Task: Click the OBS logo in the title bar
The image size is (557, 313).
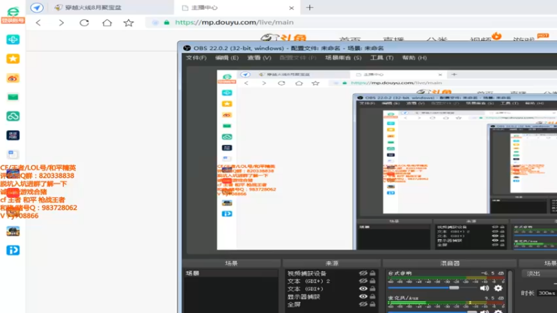Action: tap(187, 48)
